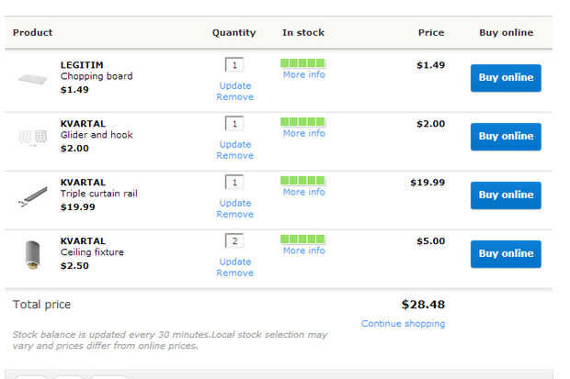
Task: Click the KVARTAL glider and hook thumbnail
Action: [x=32, y=137]
